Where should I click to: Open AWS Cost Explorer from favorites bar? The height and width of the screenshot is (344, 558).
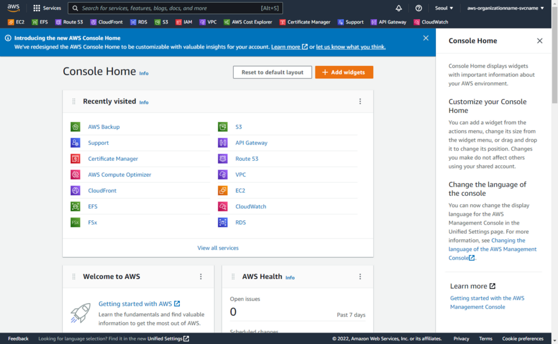[x=248, y=22]
